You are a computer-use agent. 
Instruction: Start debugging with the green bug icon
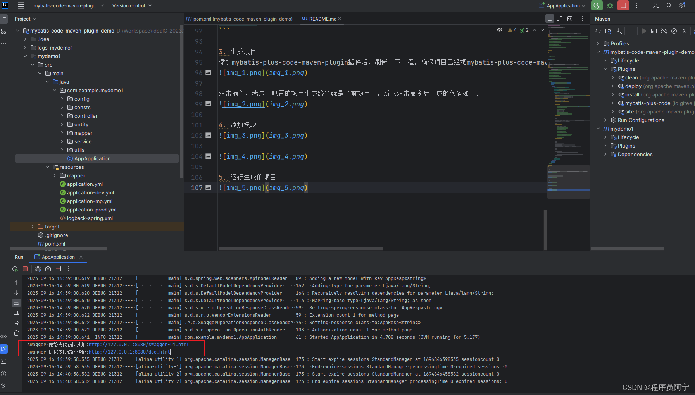pos(610,5)
